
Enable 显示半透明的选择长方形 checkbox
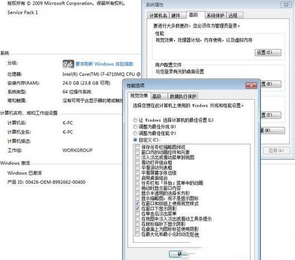click(x=137, y=193)
